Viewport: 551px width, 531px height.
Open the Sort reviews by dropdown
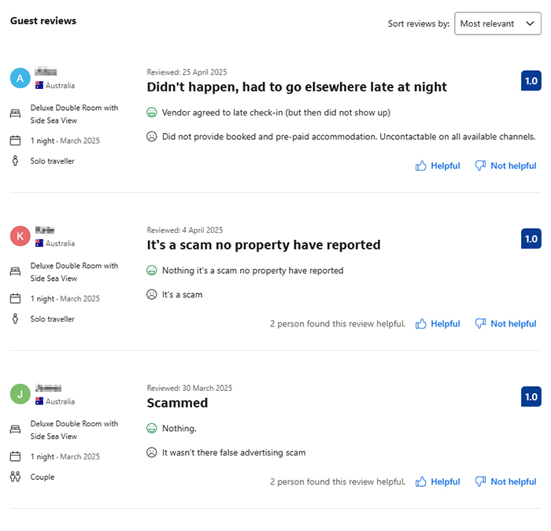click(497, 24)
